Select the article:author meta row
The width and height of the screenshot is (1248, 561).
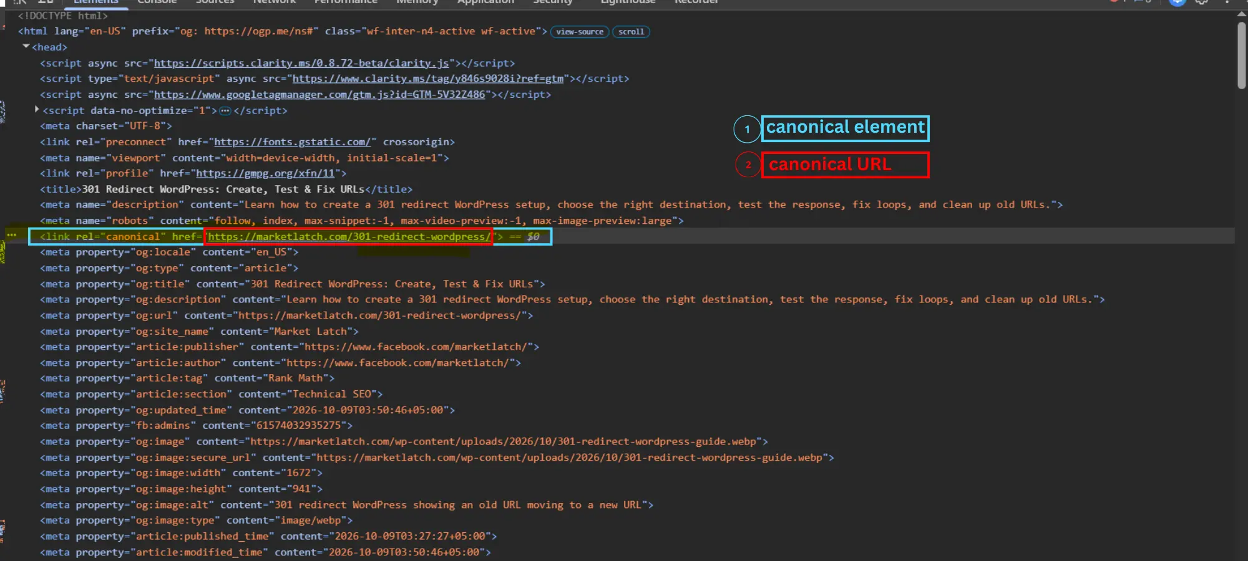pyautogui.click(x=280, y=363)
